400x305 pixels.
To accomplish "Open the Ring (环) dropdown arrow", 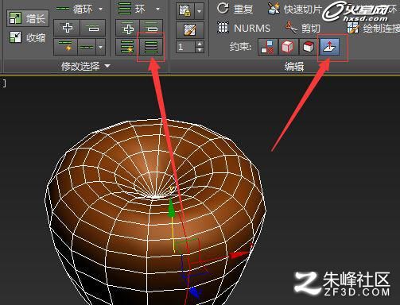I will pos(157,9).
